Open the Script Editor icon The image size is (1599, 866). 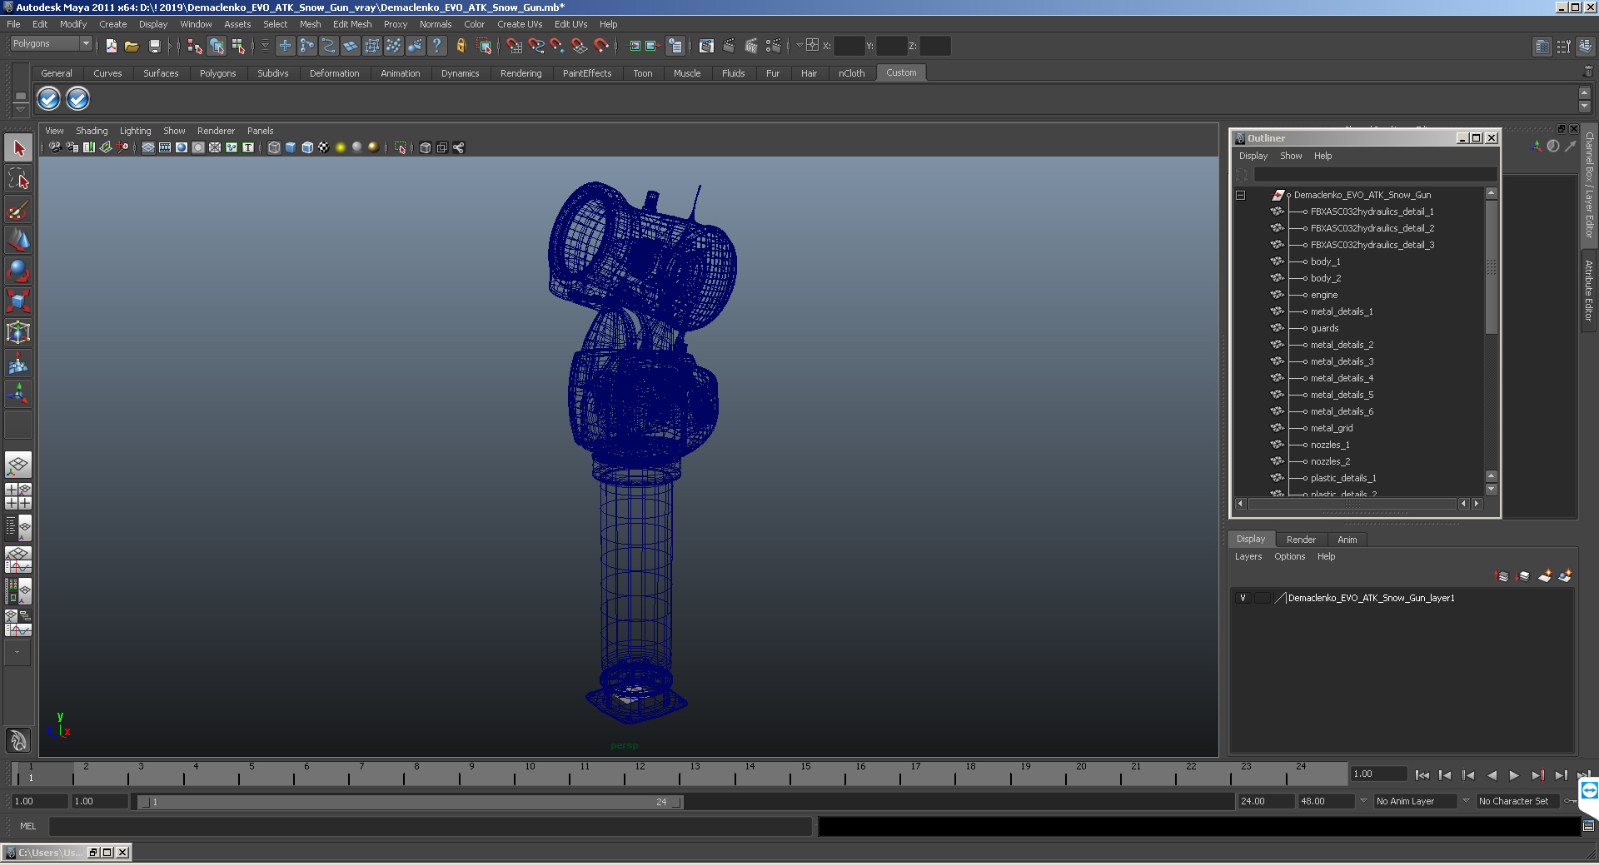click(x=1588, y=826)
